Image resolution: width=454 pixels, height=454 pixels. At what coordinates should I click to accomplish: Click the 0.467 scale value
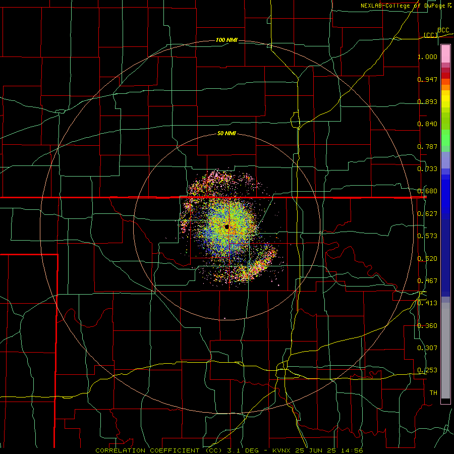coord(427,281)
